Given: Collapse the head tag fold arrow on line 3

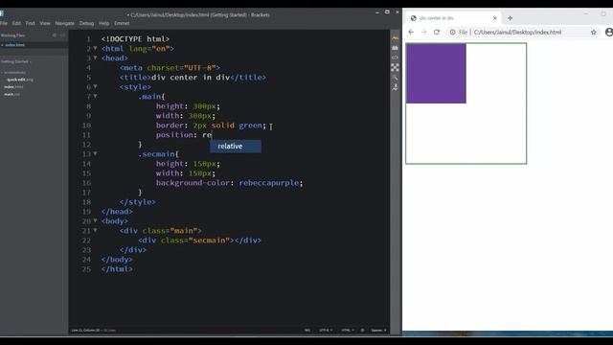Looking at the screenshot, I should (x=95, y=57).
